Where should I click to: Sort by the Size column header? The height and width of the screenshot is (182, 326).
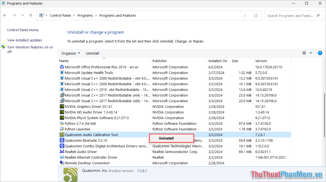point(242,61)
